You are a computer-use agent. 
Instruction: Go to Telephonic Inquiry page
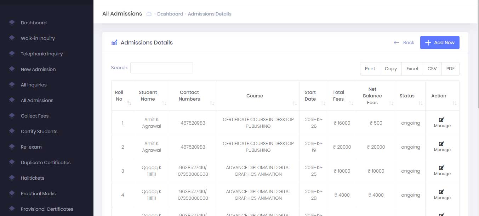(42, 54)
